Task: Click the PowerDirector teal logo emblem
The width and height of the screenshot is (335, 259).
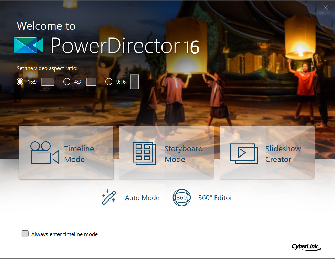Action: coord(29,45)
